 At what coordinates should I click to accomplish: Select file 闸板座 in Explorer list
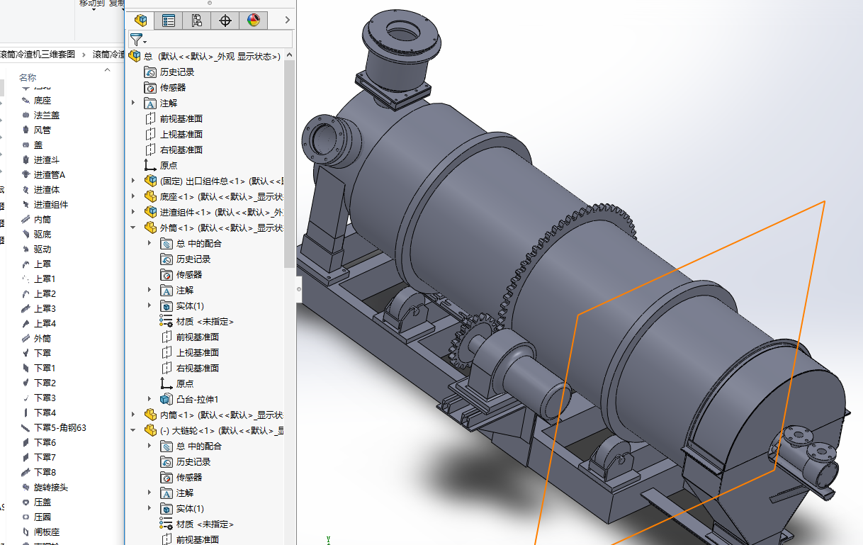pos(47,532)
